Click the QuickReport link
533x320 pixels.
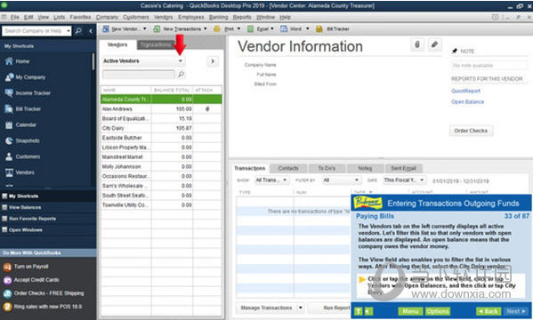(x=465, y=91)
